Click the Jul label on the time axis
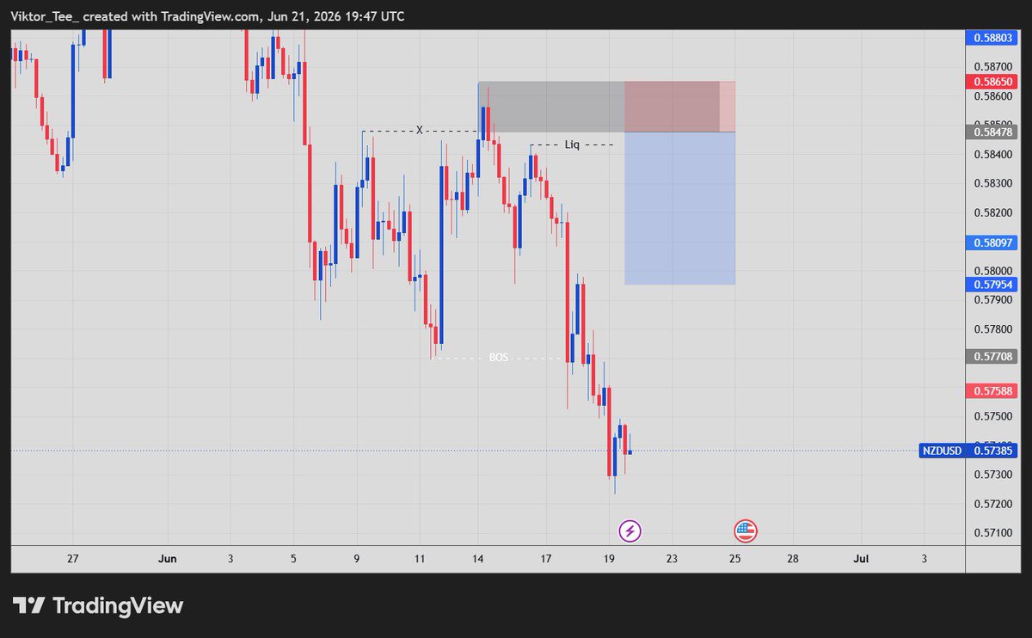The height and width of the screenshot is (638, 1032). pos(861,559)
